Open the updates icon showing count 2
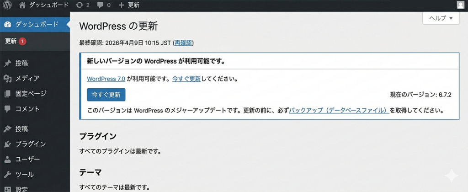 pyautogui.click(x=83, y=5)
